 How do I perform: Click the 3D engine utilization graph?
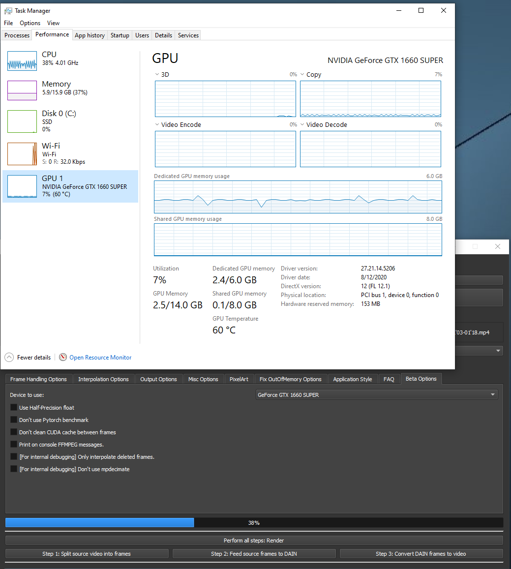pos(225,99)
